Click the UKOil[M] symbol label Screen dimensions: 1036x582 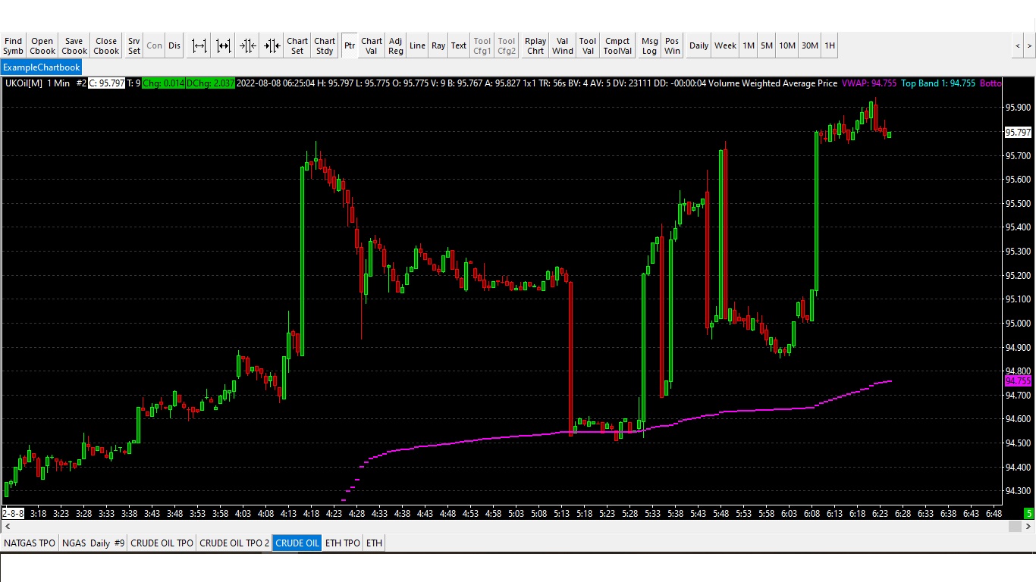point(24,83)
